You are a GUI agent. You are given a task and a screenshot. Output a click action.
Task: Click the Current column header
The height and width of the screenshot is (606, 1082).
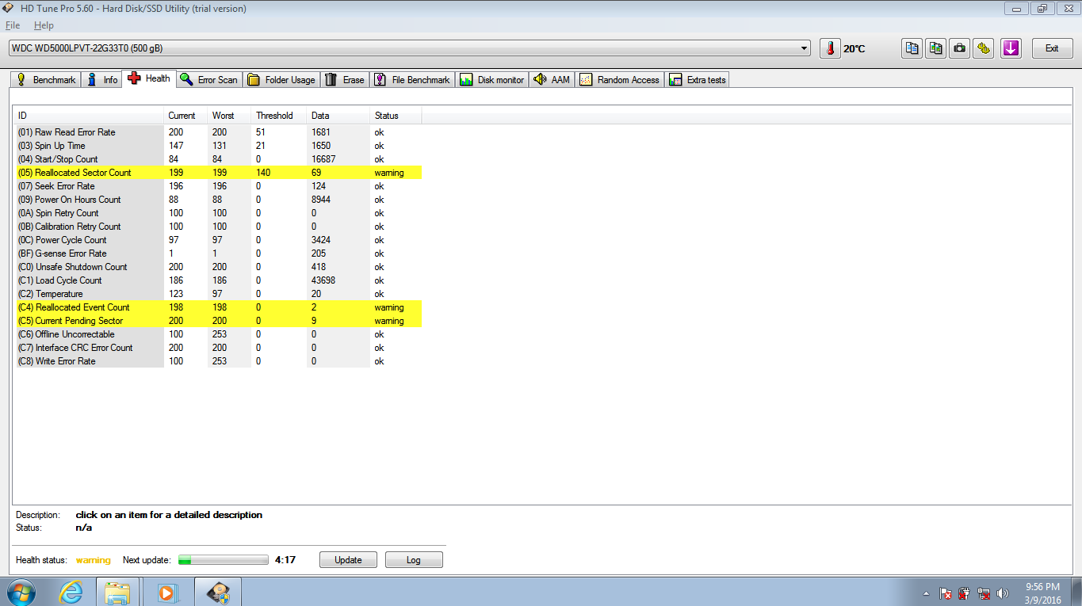(x=185, y=116)
